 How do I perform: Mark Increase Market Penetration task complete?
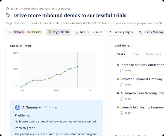[122, 70]
